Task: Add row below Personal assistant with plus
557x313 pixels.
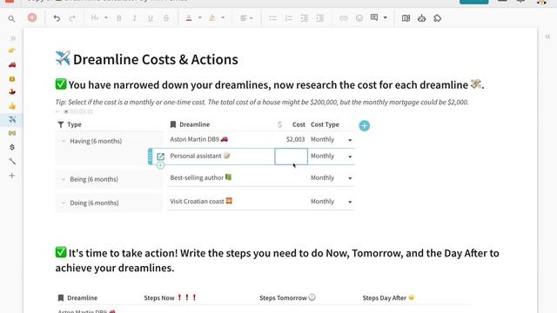Action: point(160,165)
